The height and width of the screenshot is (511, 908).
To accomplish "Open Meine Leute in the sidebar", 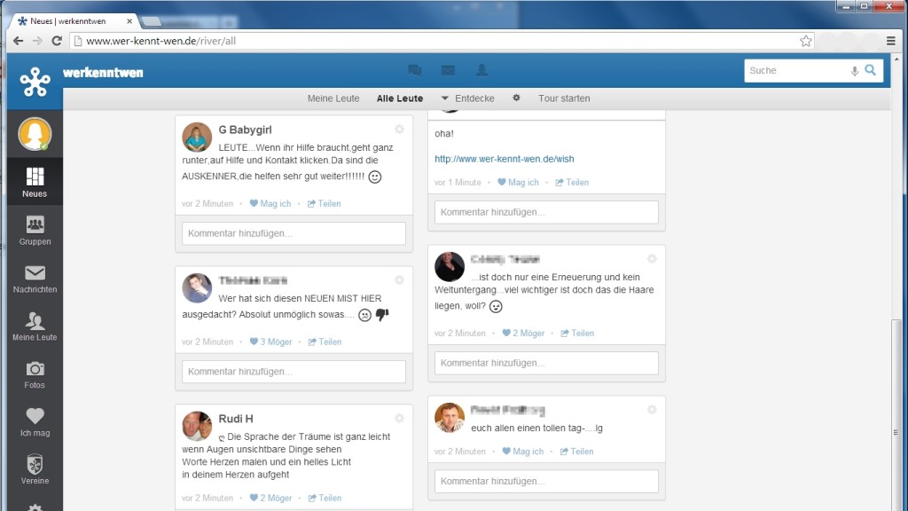I will [35, 326].
